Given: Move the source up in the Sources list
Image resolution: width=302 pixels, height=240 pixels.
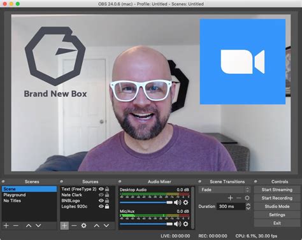Looking at the screenshot, I should 97,225.
